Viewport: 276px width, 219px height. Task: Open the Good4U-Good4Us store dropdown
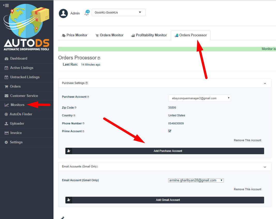118,12
